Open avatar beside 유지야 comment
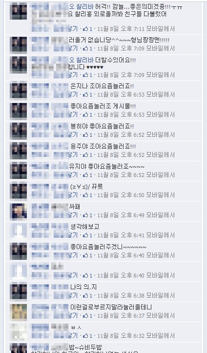 click(19, 171)
